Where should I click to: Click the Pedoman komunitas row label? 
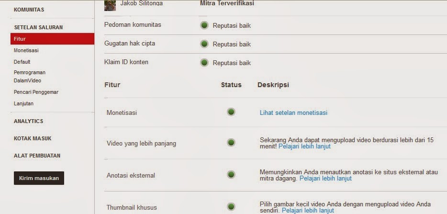(133, 25)
